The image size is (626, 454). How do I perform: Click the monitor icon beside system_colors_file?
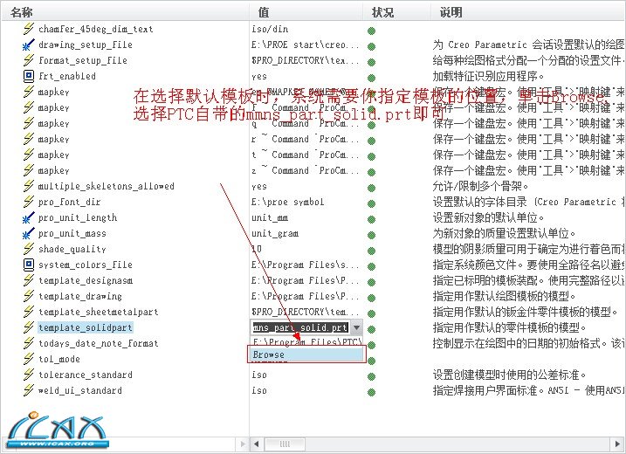tap(28, 265)
